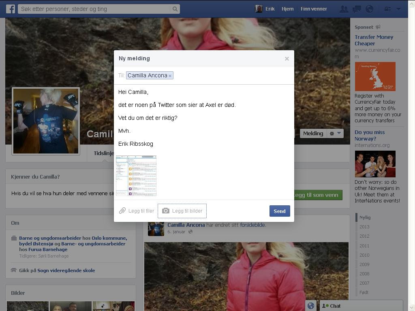This screenshot has height=311, width=415.
Task: Click the public globe icon beside 6. januar
Action: coord(190,232)
